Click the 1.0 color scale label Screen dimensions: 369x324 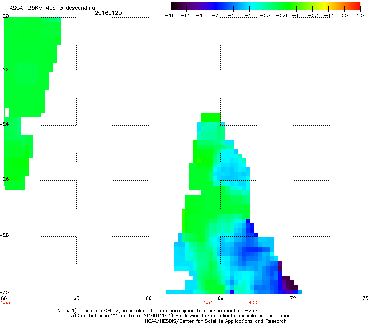360,16
